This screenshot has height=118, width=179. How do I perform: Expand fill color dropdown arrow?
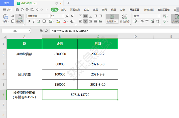tap(61, 21)
